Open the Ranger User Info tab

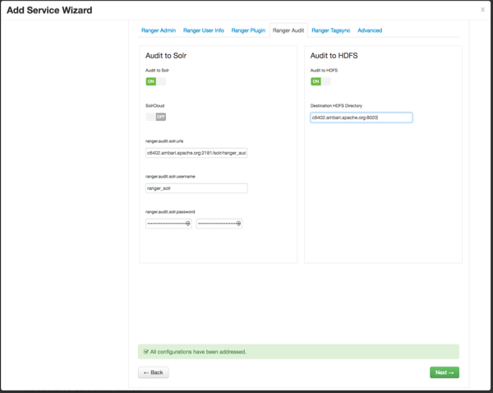pos(203,30)
